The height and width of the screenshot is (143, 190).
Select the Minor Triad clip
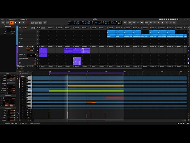coord(154,36)
